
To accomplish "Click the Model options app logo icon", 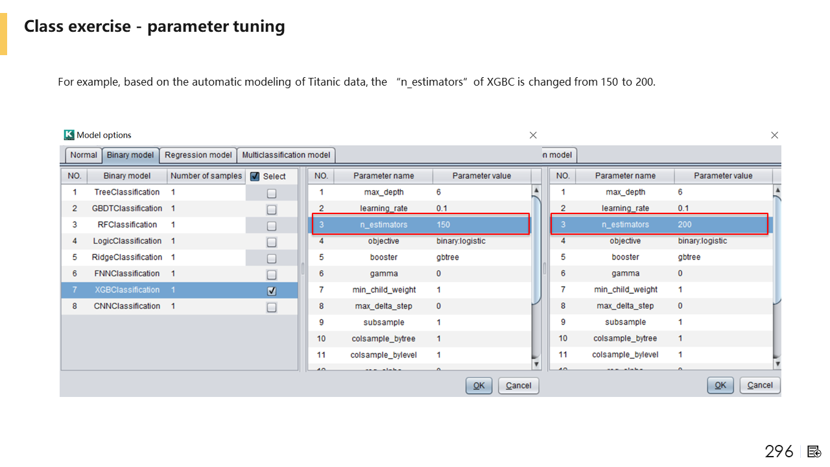I will pyautogui.click(x=69, y=135).
